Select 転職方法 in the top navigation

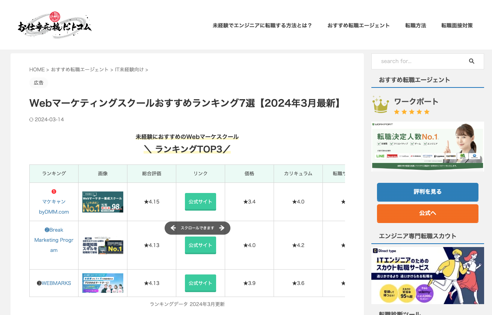coord(415,26)
